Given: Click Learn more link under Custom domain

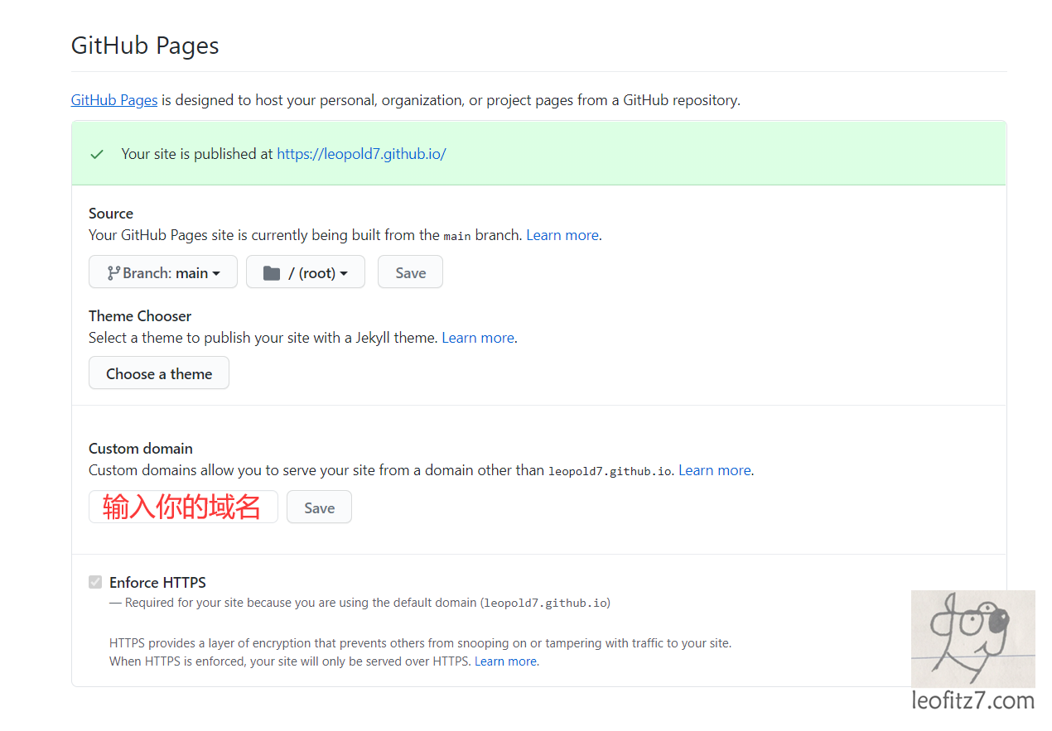Looking at the screenshot, I should click(715, 470).
